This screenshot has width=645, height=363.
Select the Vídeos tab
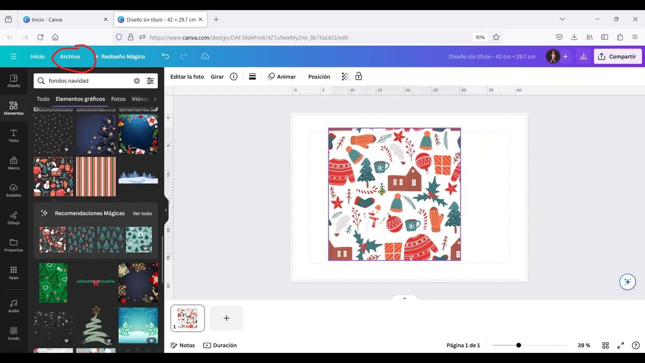(140, 99)
